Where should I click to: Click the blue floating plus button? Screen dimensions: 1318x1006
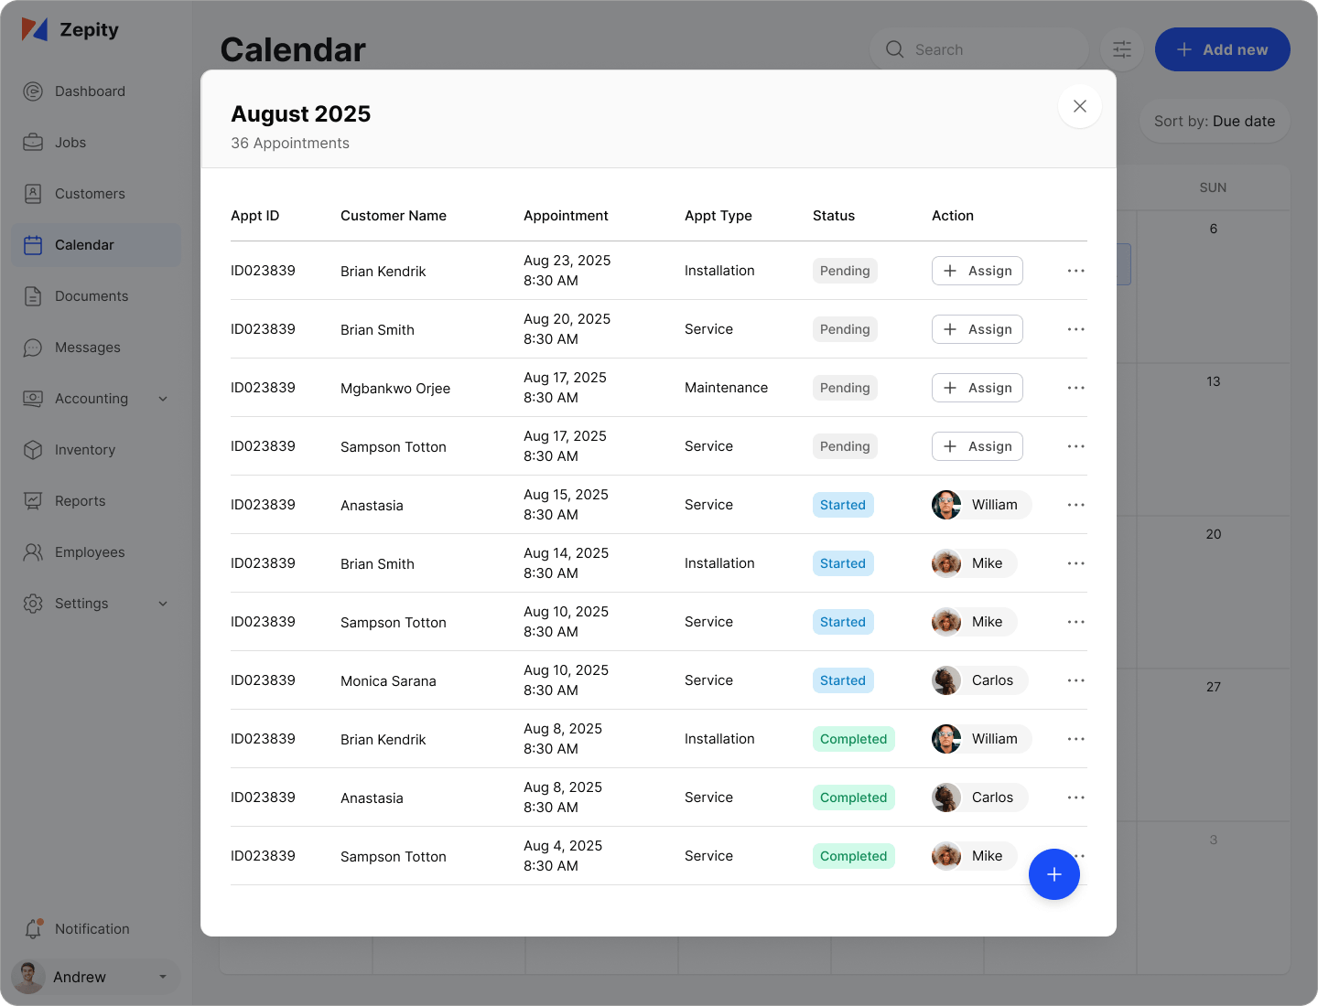click(x=1053, y=874)
